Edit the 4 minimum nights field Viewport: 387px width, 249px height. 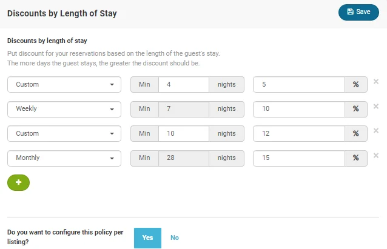click(x=183, y=85)
